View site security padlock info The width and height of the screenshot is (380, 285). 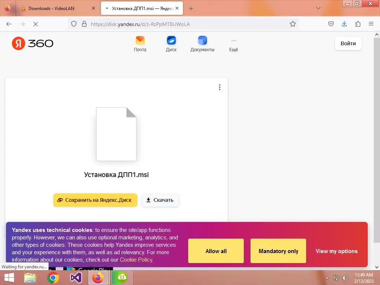coord(84,24)
